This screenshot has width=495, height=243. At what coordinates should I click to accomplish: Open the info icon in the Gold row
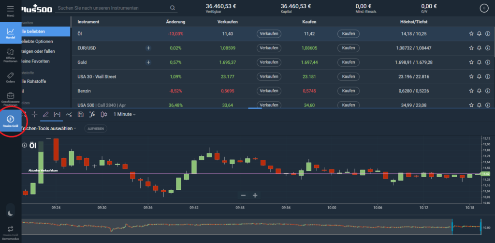(x=487, y=62)
